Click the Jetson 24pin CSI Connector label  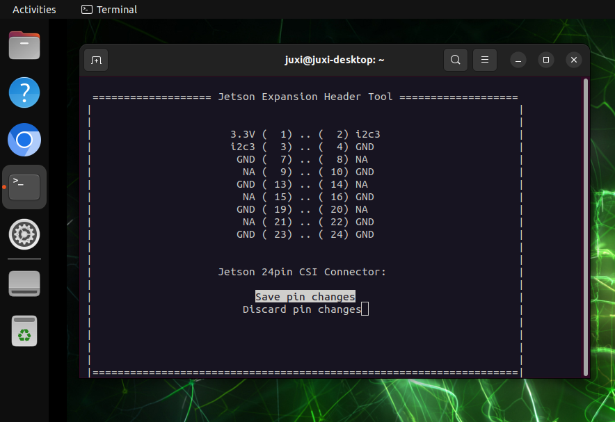click(x=302, y=272)
